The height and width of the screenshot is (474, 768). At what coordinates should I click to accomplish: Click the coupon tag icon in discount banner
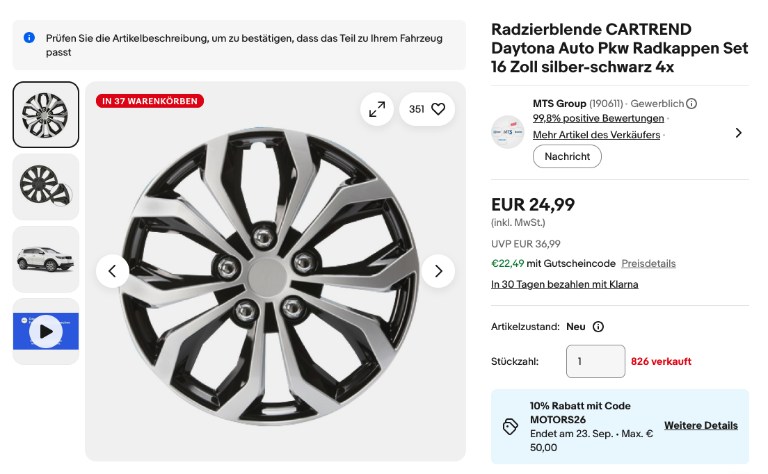tap(510, 427)
